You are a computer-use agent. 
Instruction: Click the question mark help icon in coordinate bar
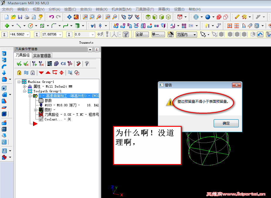coord(126,34)
